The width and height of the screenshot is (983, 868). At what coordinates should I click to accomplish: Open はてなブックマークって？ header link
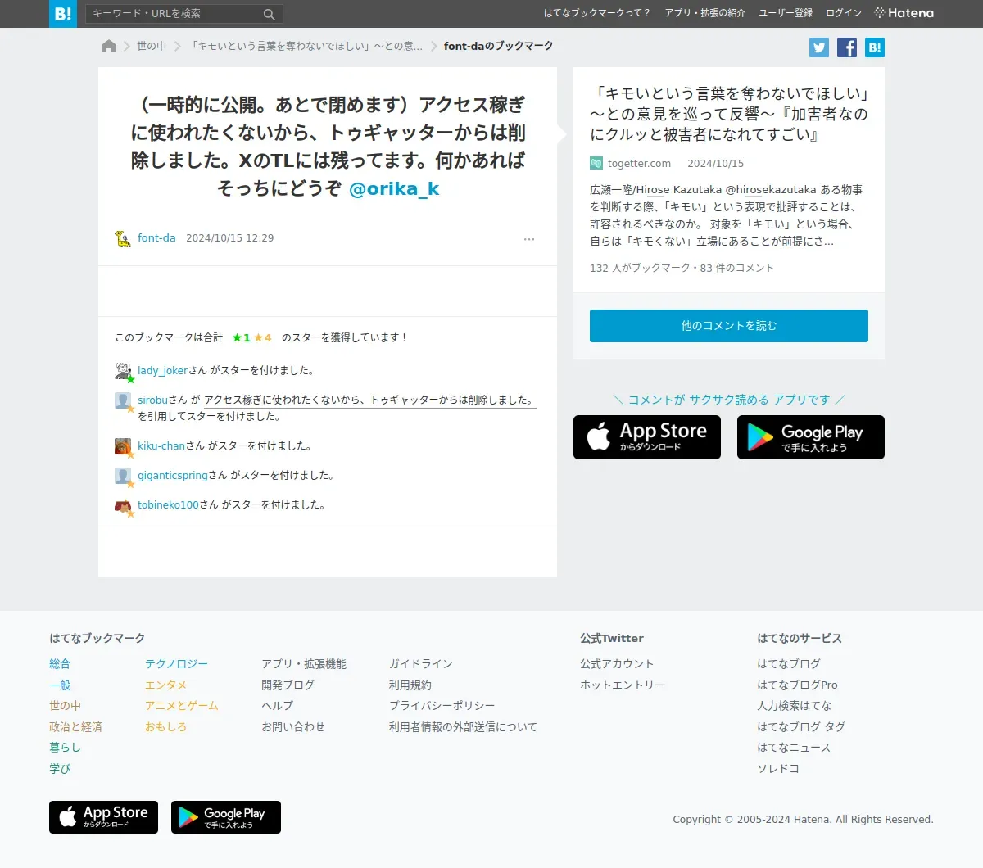tap(597, 13)
